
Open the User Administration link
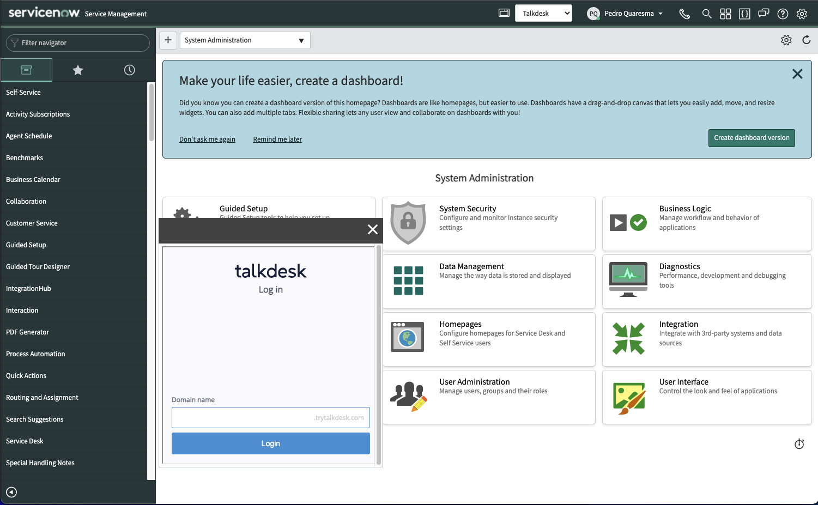pos(474,382)
